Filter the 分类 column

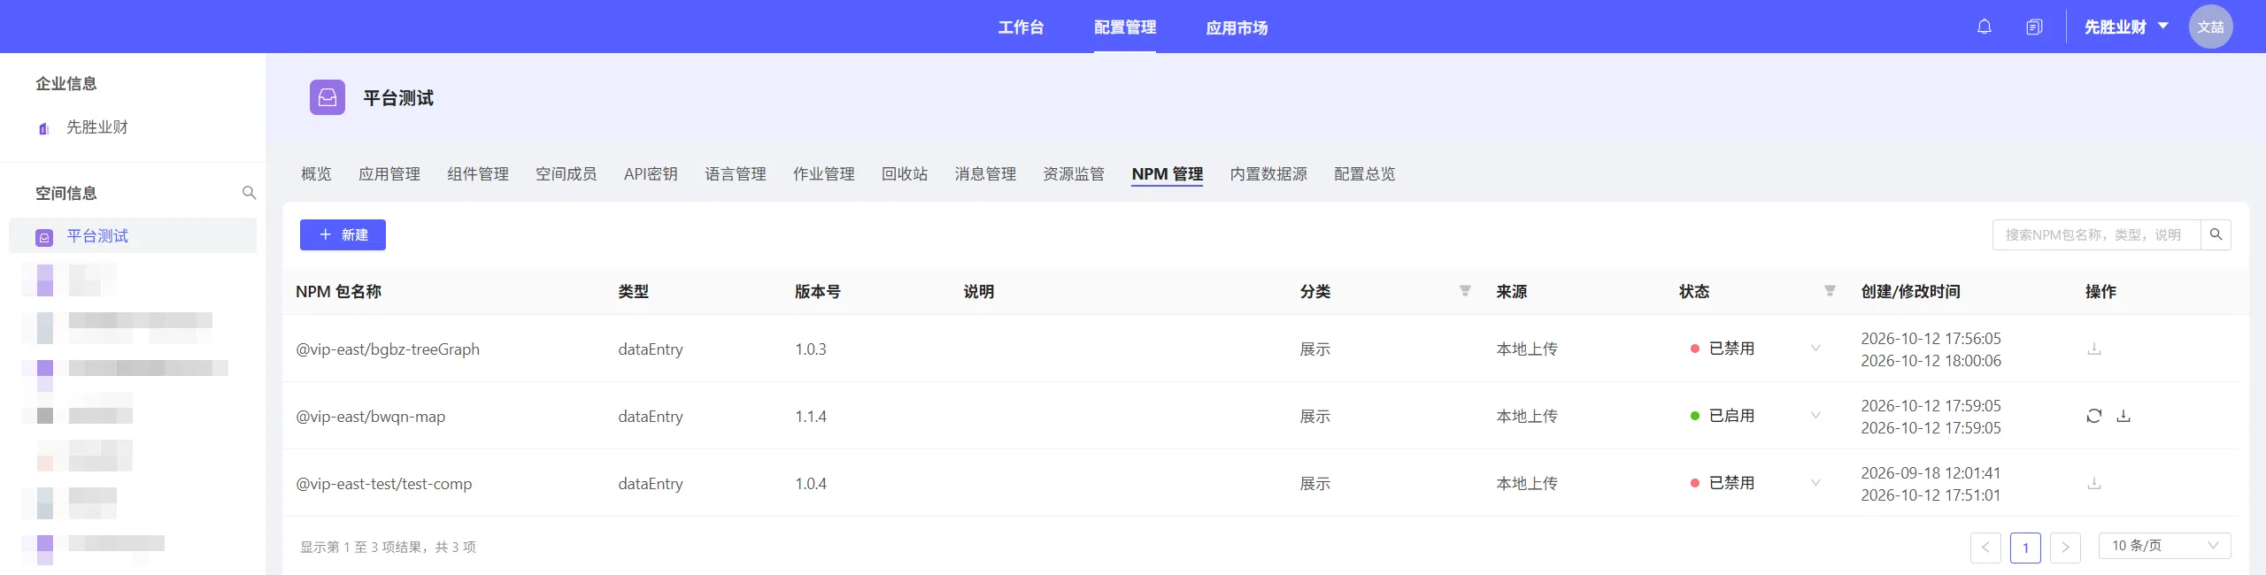point(1465,291)
